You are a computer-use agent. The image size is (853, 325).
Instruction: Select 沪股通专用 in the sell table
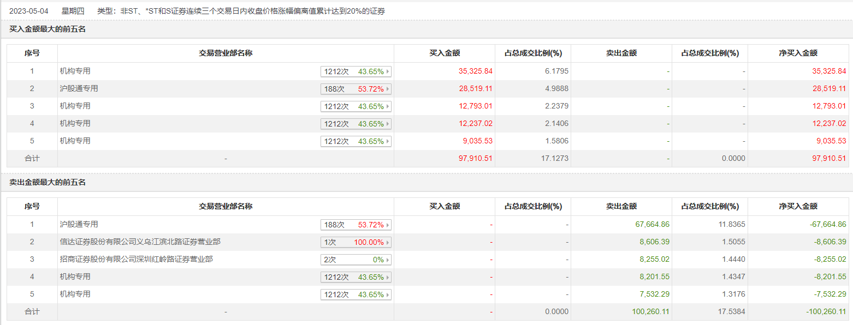coord(79,224)
